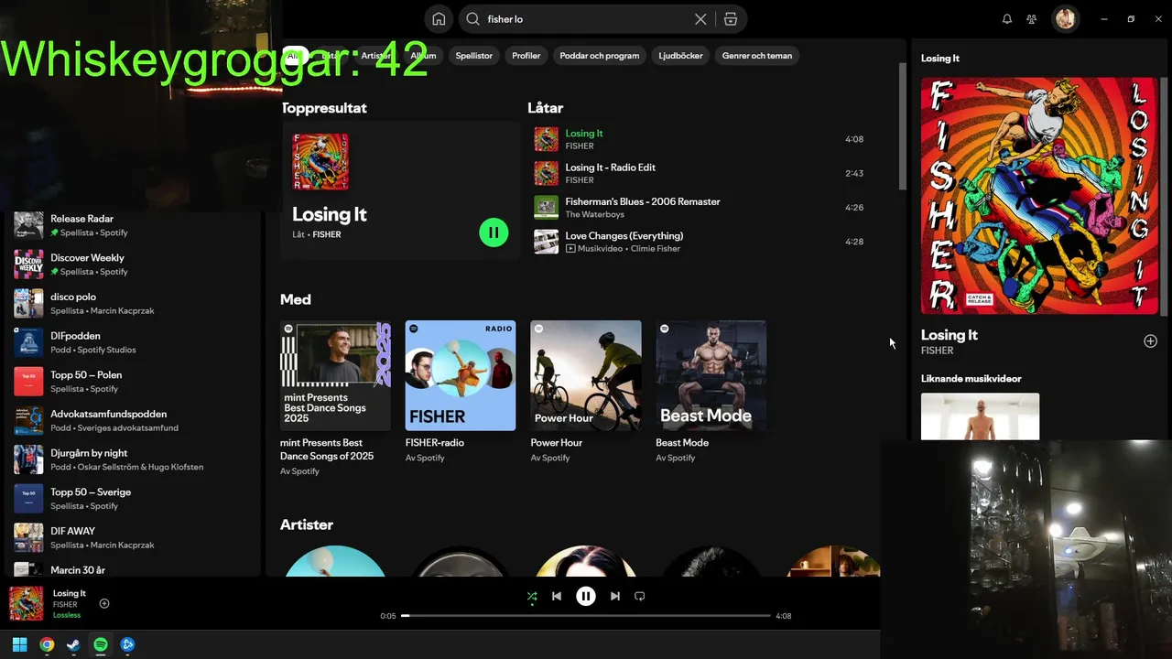
Task: Open large Losing It cover art in panel
Action: click(1040, 195)
